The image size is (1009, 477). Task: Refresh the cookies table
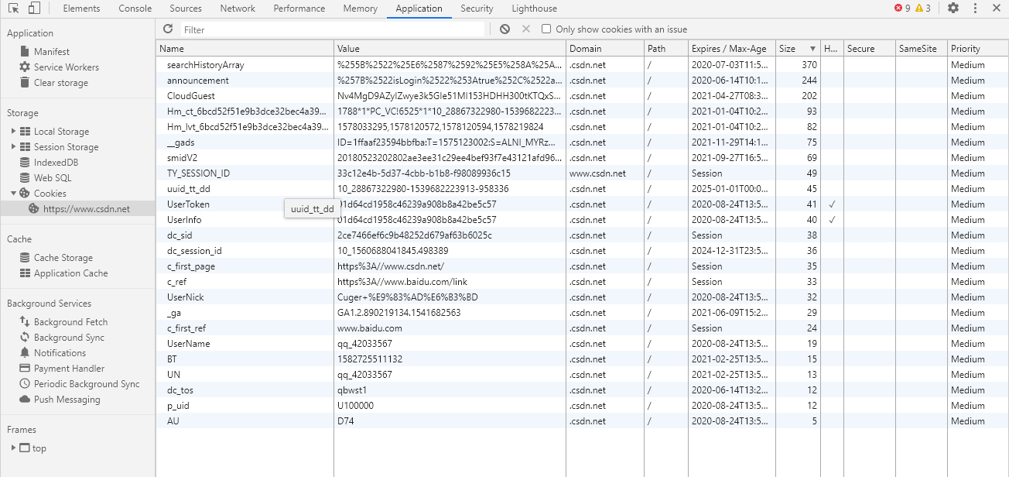tap(168, 29)
